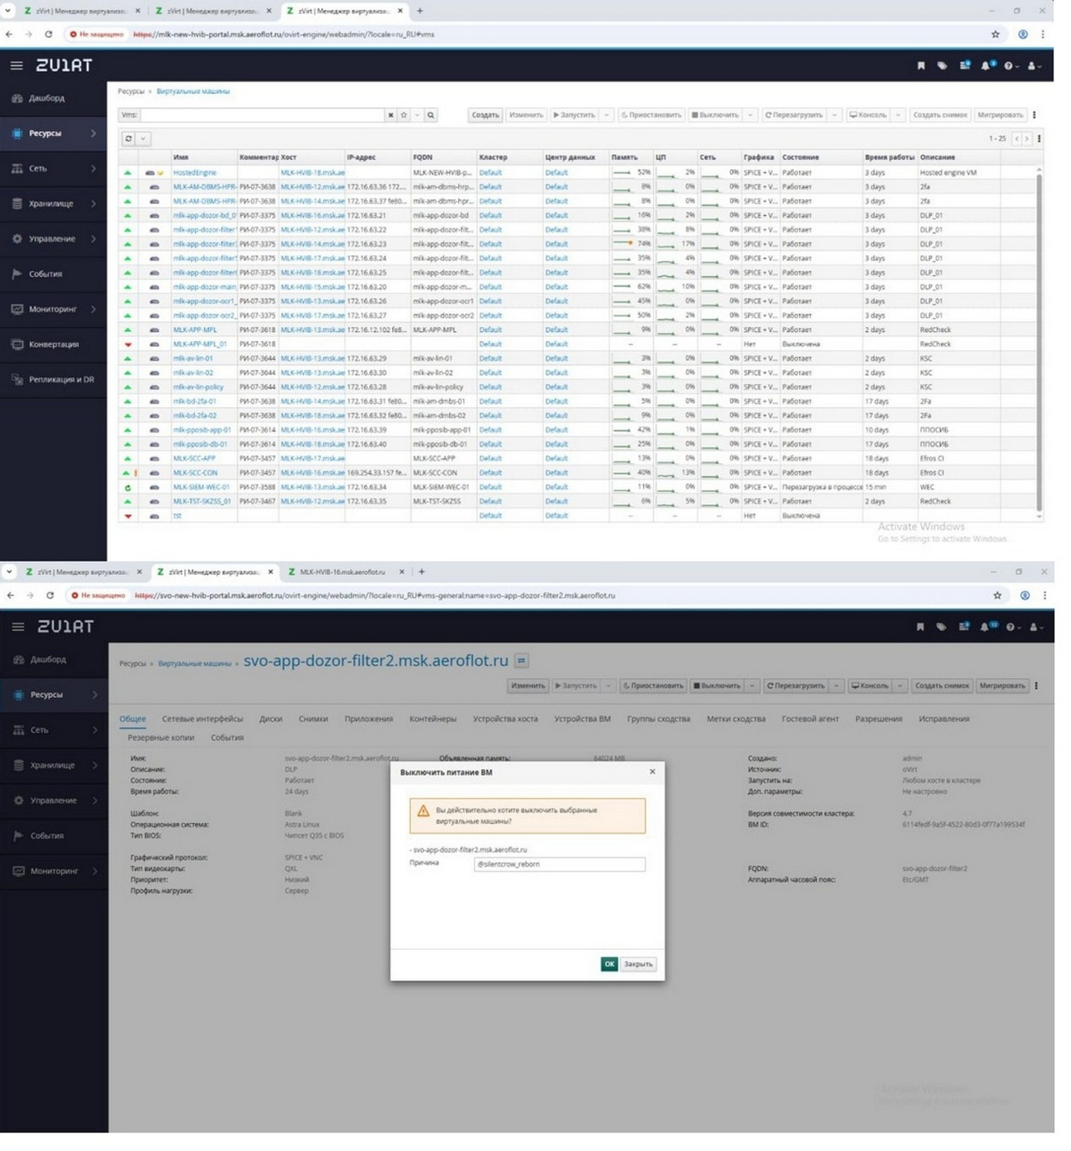Click tags icon in top window header
This screenshot has height=1151, width=1071.
pos(942,65)
